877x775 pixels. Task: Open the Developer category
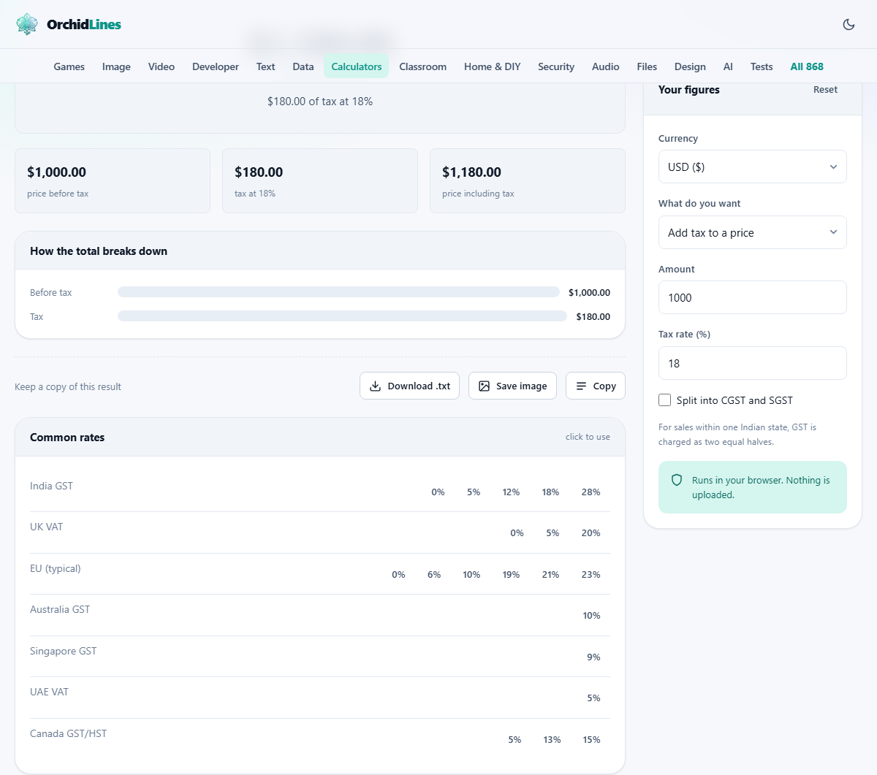(216, 66)
